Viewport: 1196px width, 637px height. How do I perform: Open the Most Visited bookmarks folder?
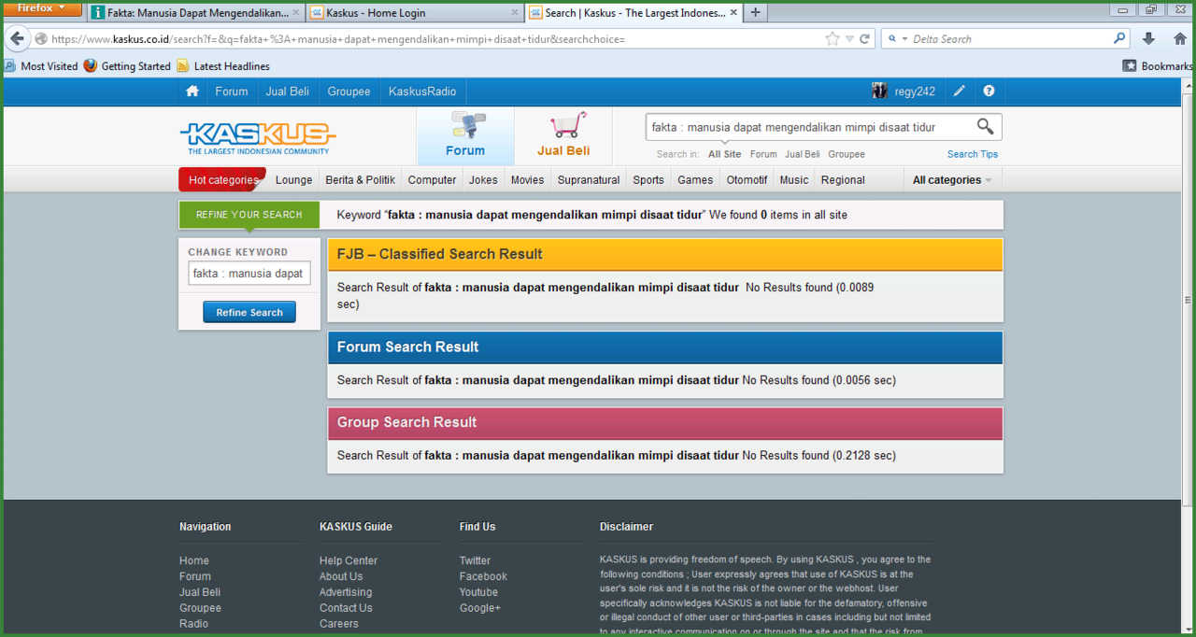40,66
